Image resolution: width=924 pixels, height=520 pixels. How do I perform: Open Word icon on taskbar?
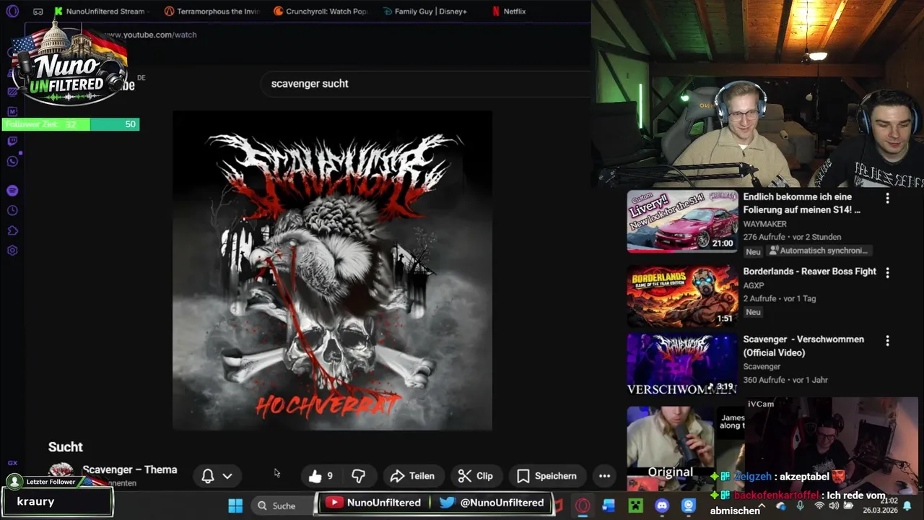pyautogui.click(x=609, y=506)
